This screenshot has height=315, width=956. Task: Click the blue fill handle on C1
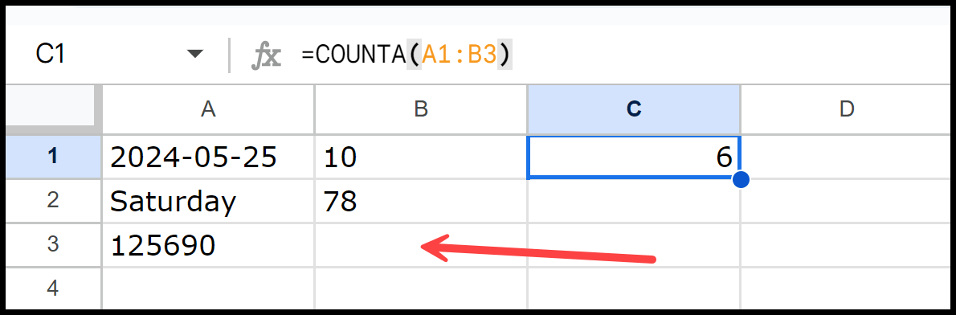740,179
